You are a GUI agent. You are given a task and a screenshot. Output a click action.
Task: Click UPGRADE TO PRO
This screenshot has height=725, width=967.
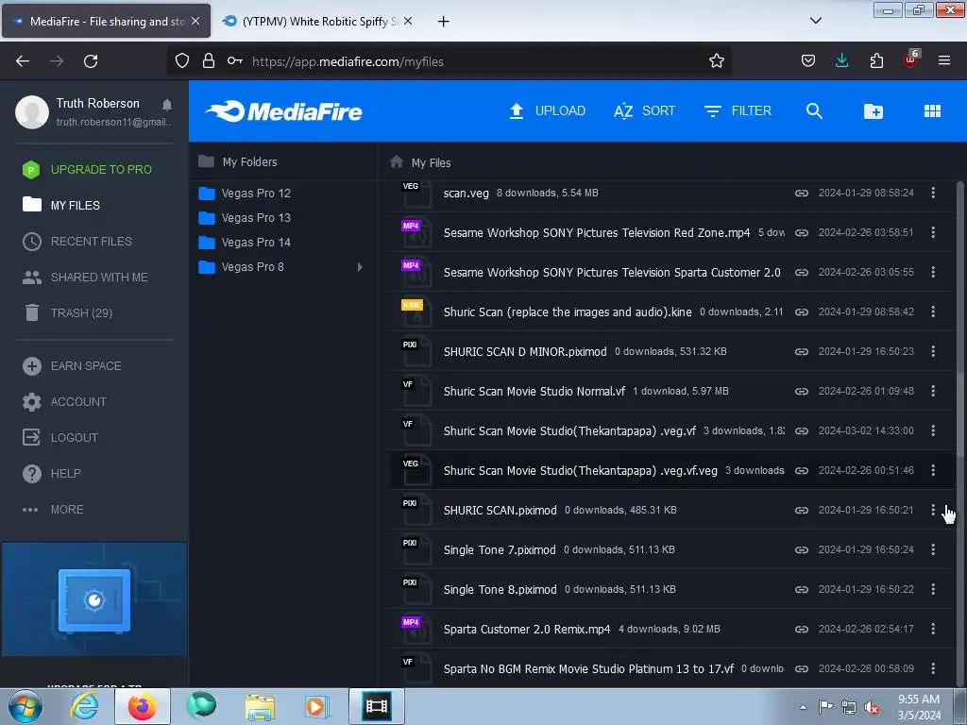pyautogui.click(x=87, y=170)
